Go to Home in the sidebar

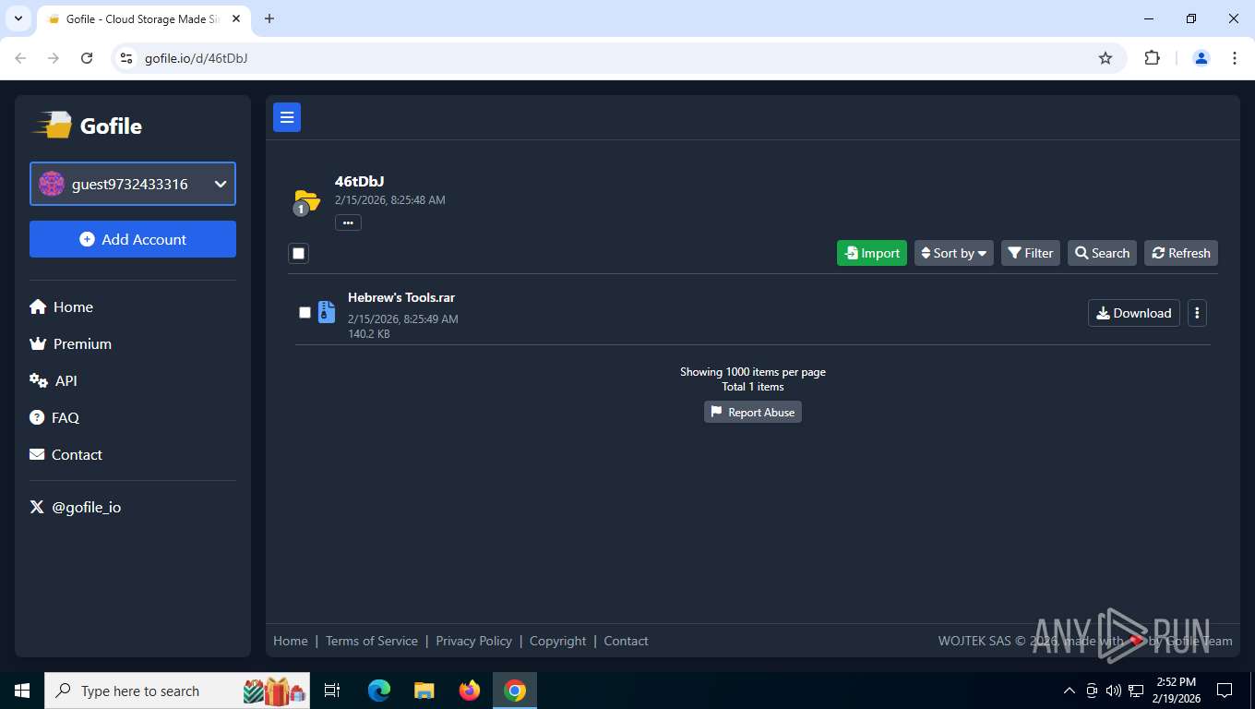click(61, 306)
